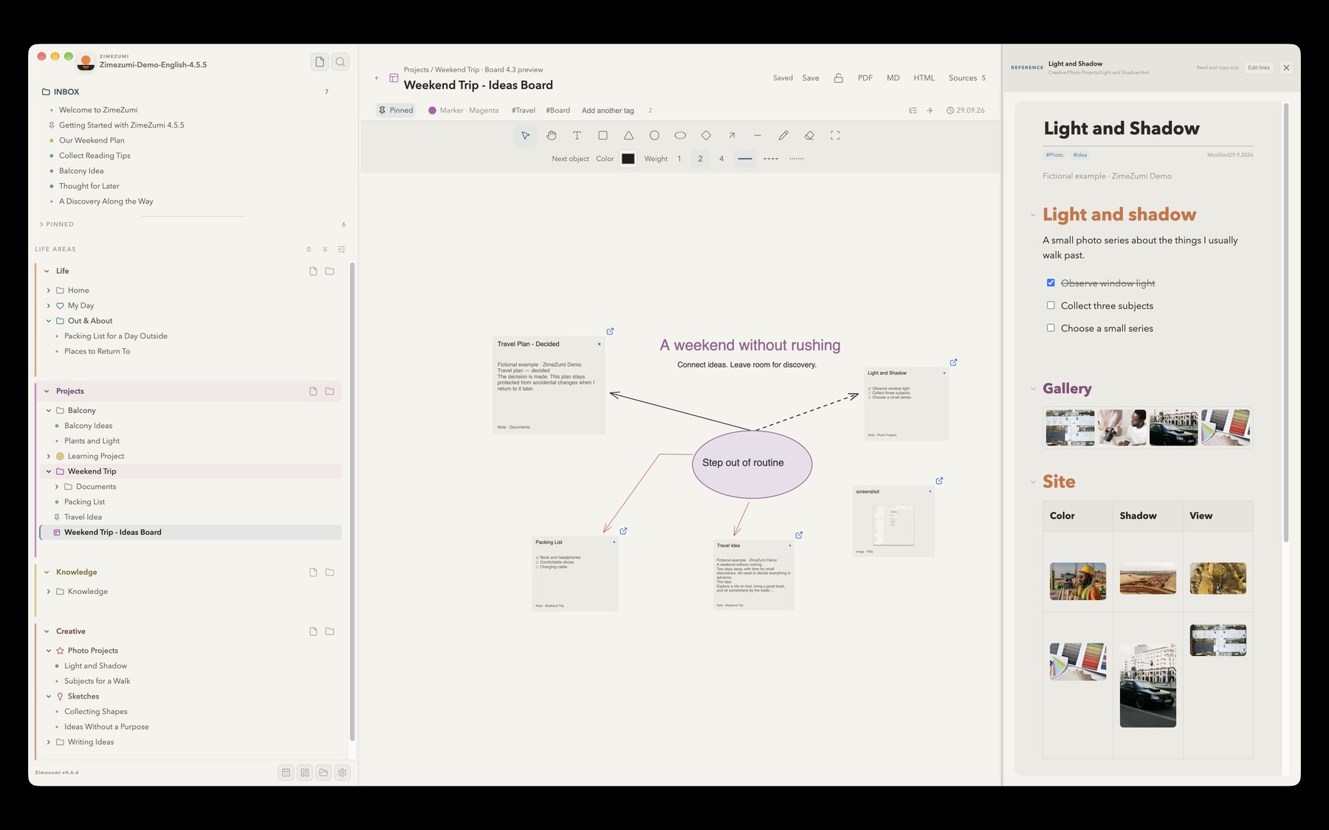Select the dashed line style
Screen dimensions: 1329x830
[771, 159]
